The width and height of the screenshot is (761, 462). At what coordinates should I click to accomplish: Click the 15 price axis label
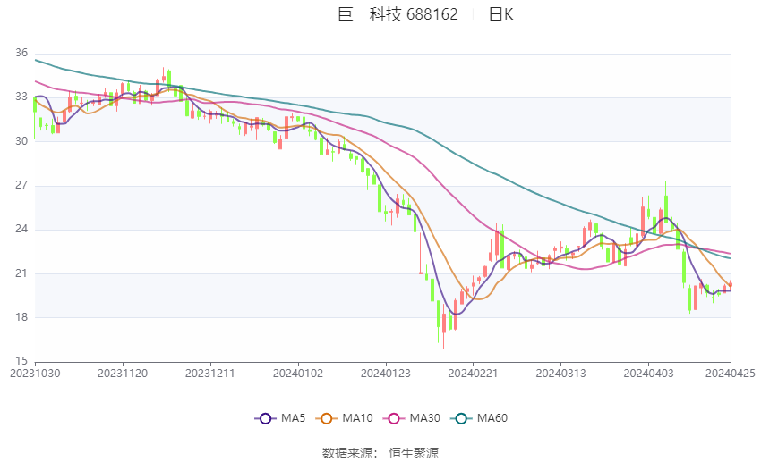click(21, 361)
